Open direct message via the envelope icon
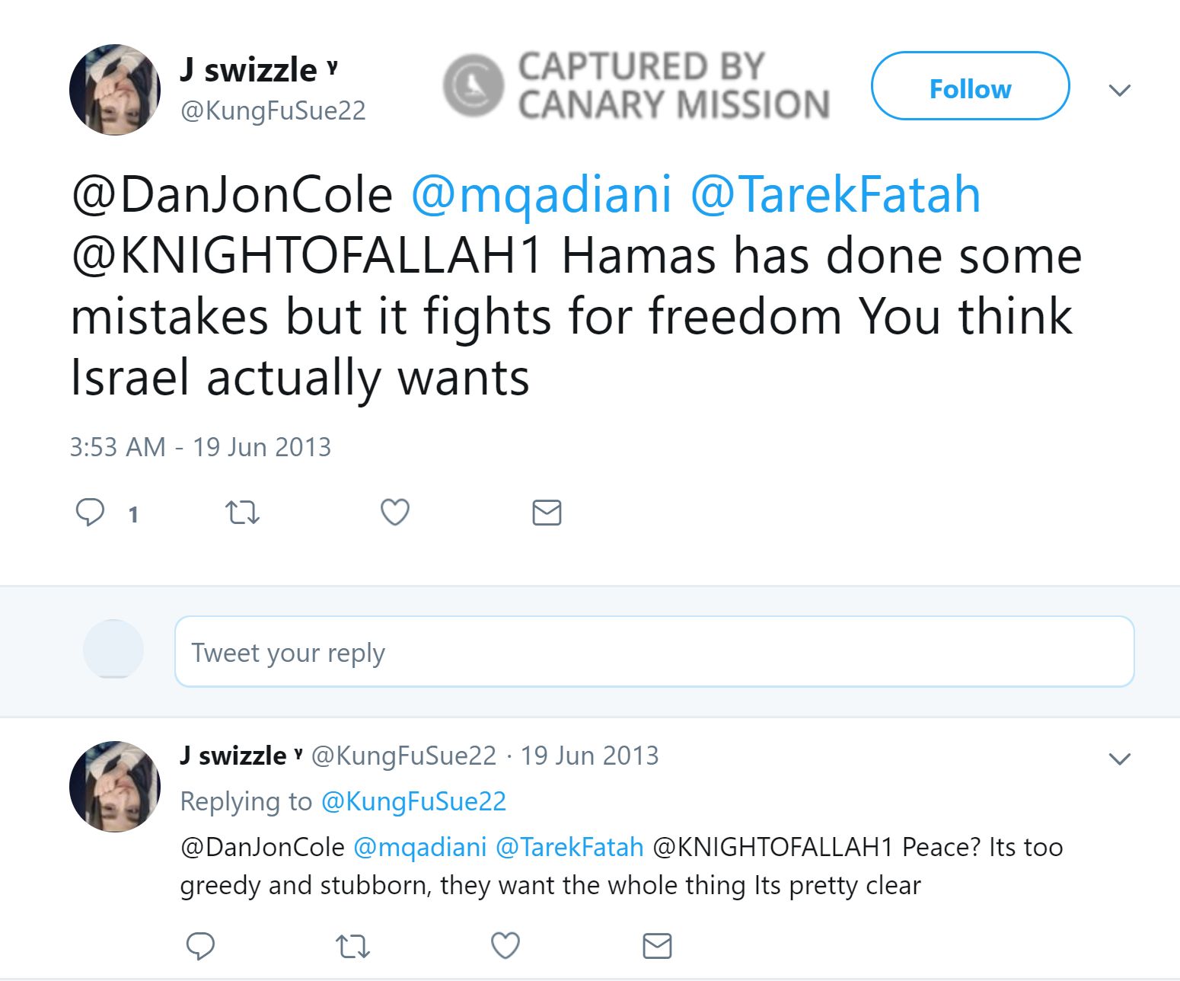1180x981 pixels. [x=546, y=513]
